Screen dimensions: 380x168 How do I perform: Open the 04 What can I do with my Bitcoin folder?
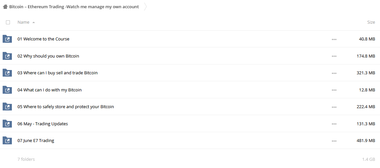49,90
